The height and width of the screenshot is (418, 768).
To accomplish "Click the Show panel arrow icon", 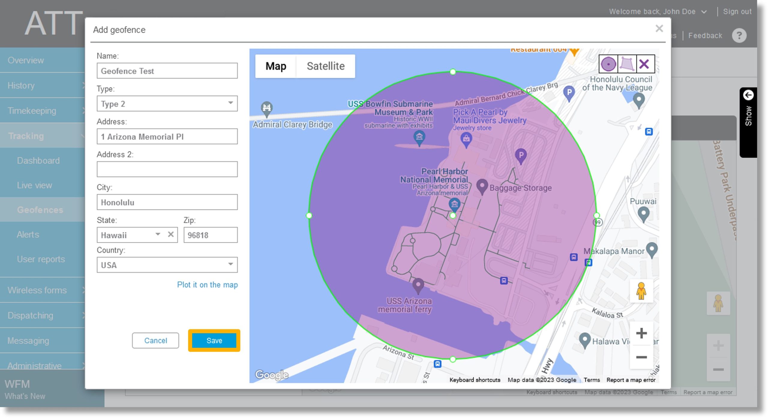I will pyautogui.click(x=748, y=95).
